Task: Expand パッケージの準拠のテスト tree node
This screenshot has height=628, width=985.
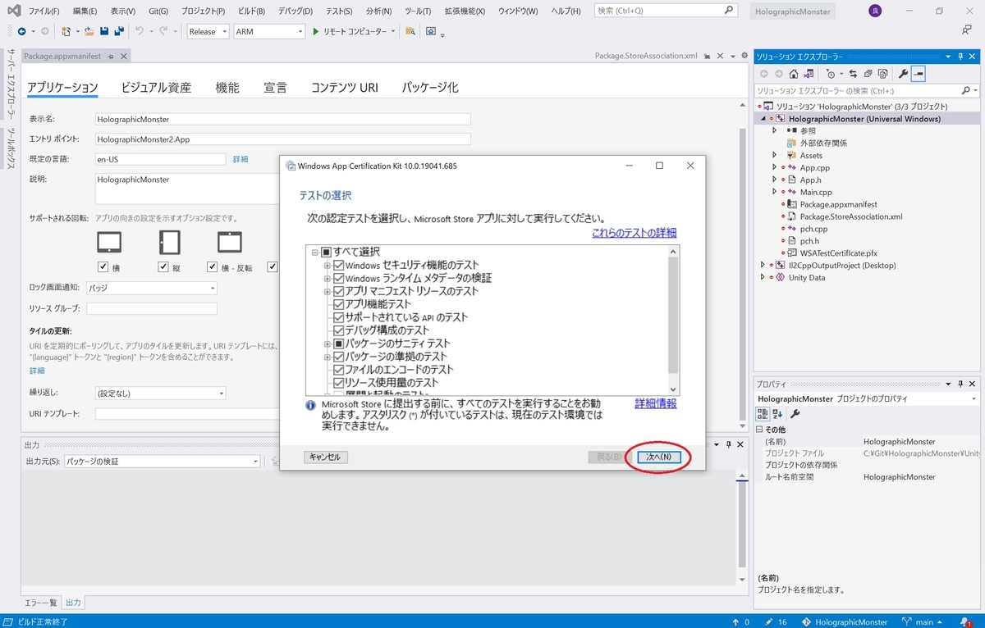Action: tap(328, 357)
